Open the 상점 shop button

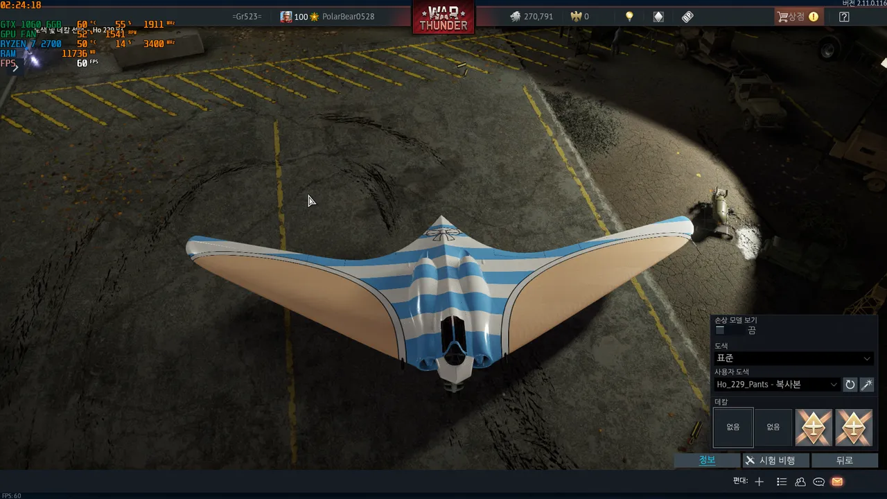(798, 17)
